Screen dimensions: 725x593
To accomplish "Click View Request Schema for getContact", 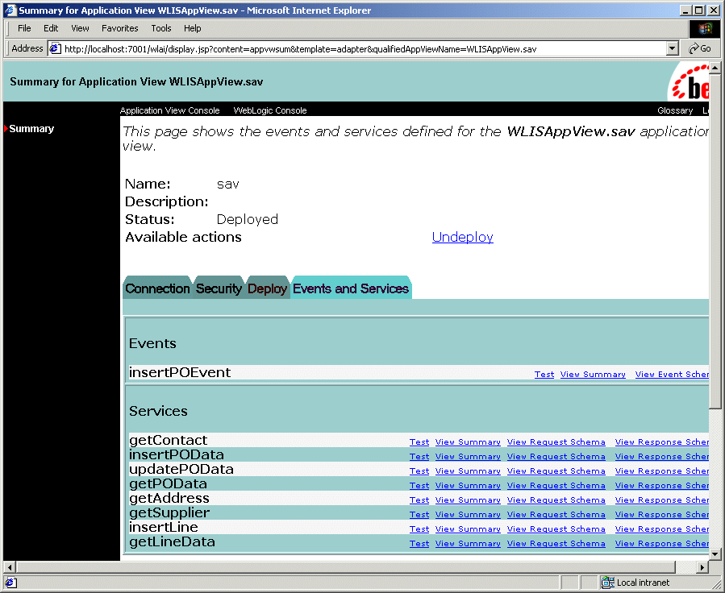I will 556,442.
